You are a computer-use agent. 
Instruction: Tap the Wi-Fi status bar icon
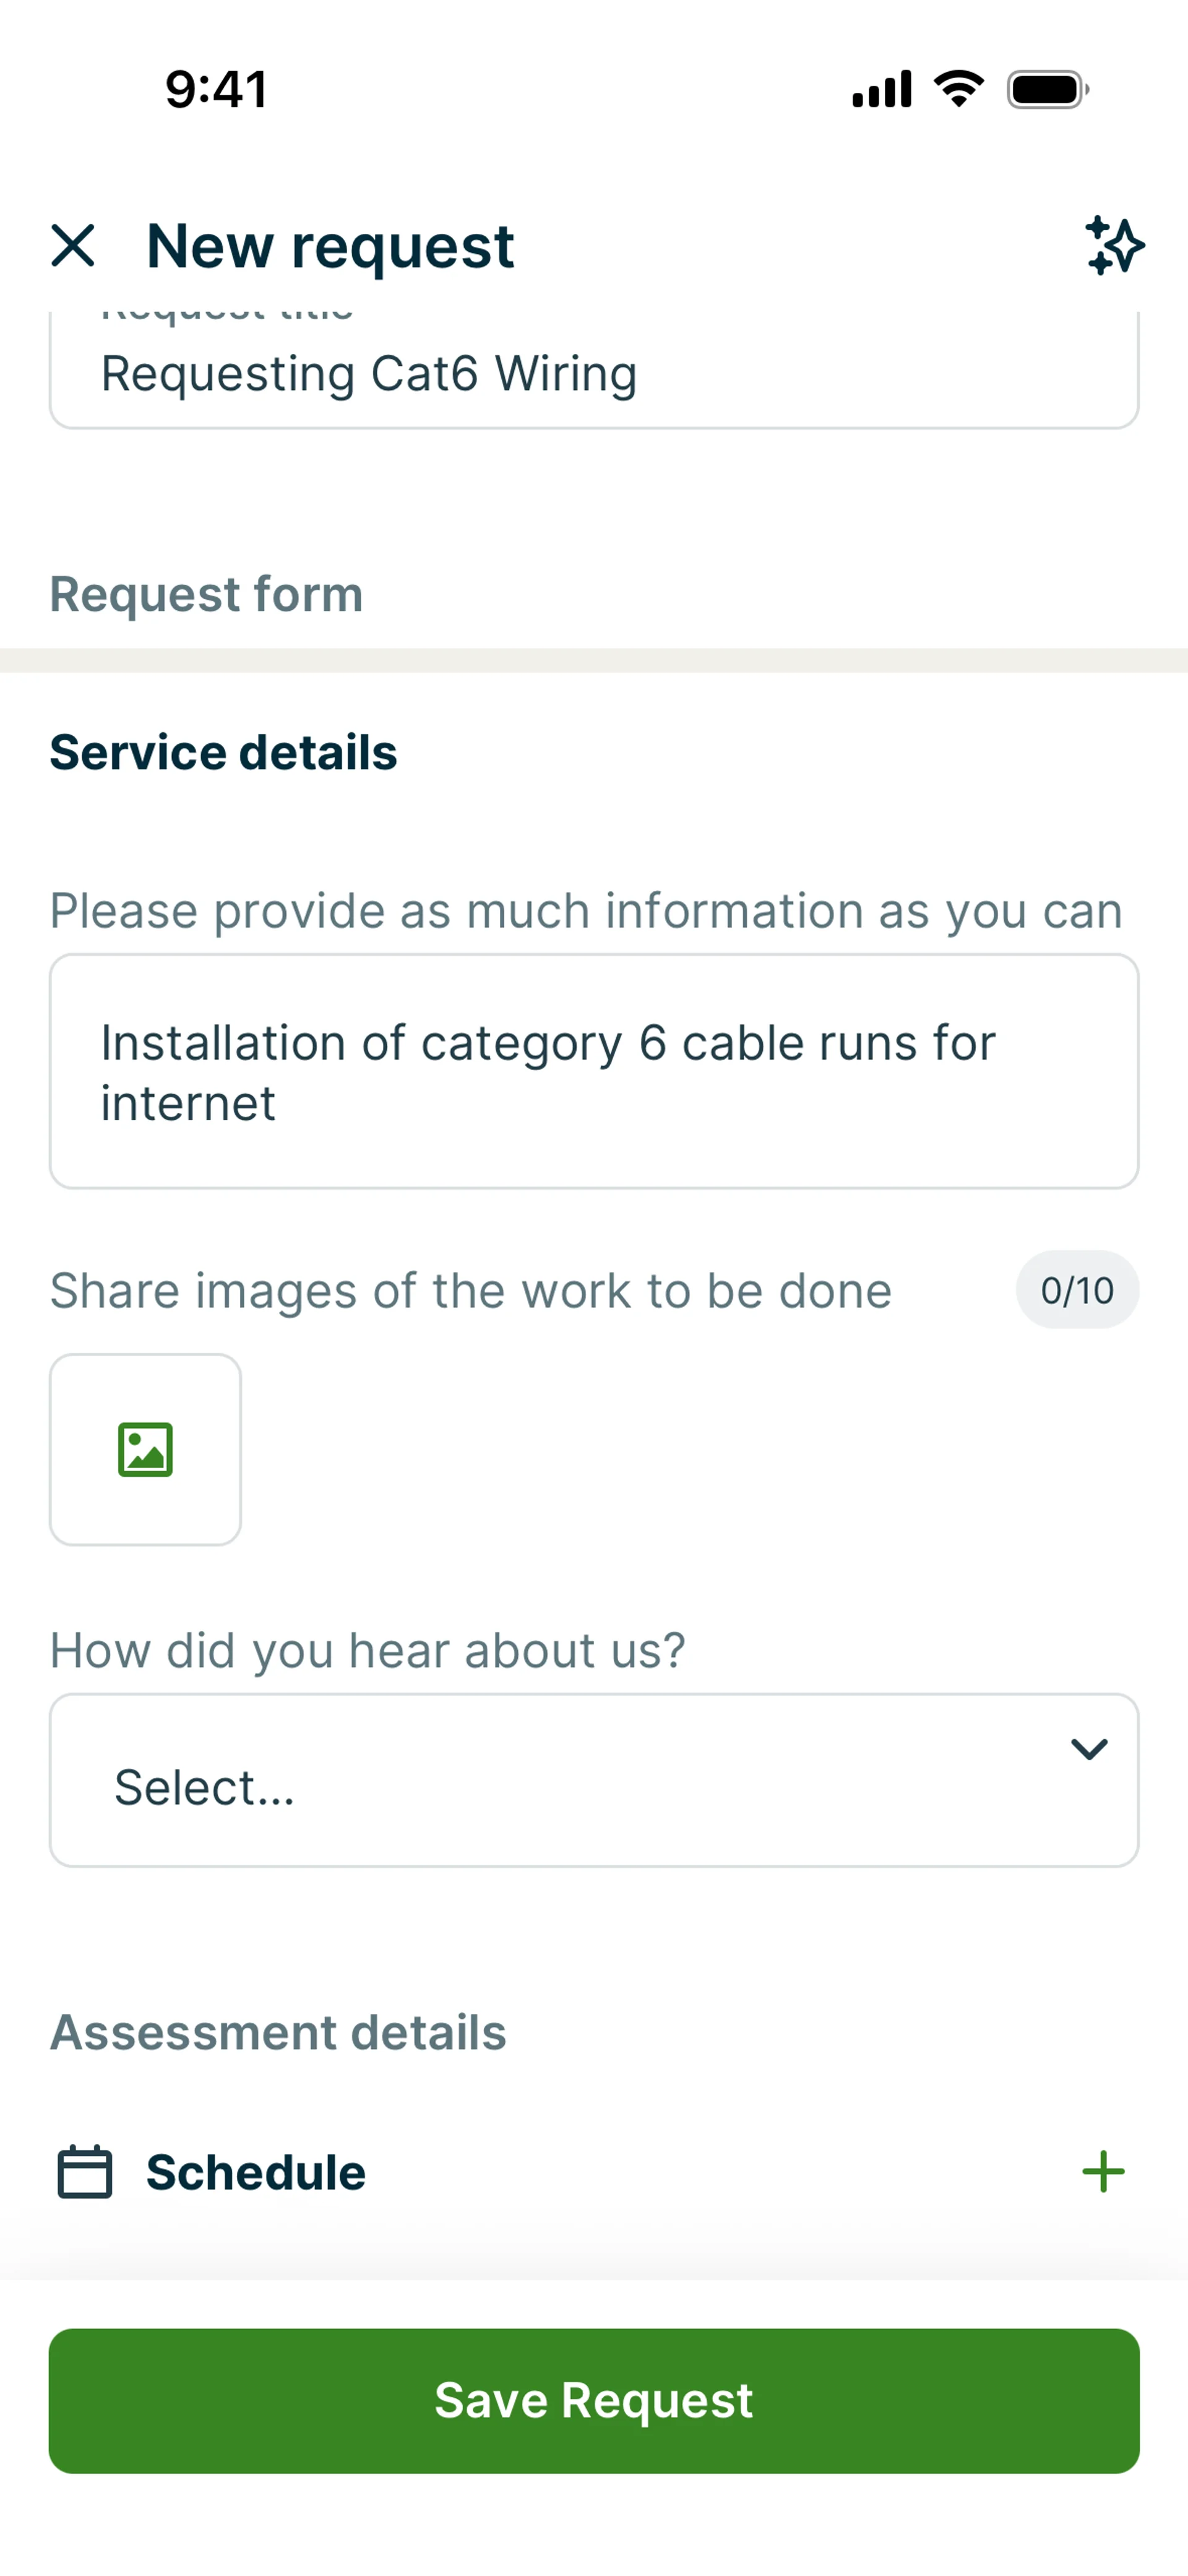point(958,89)
